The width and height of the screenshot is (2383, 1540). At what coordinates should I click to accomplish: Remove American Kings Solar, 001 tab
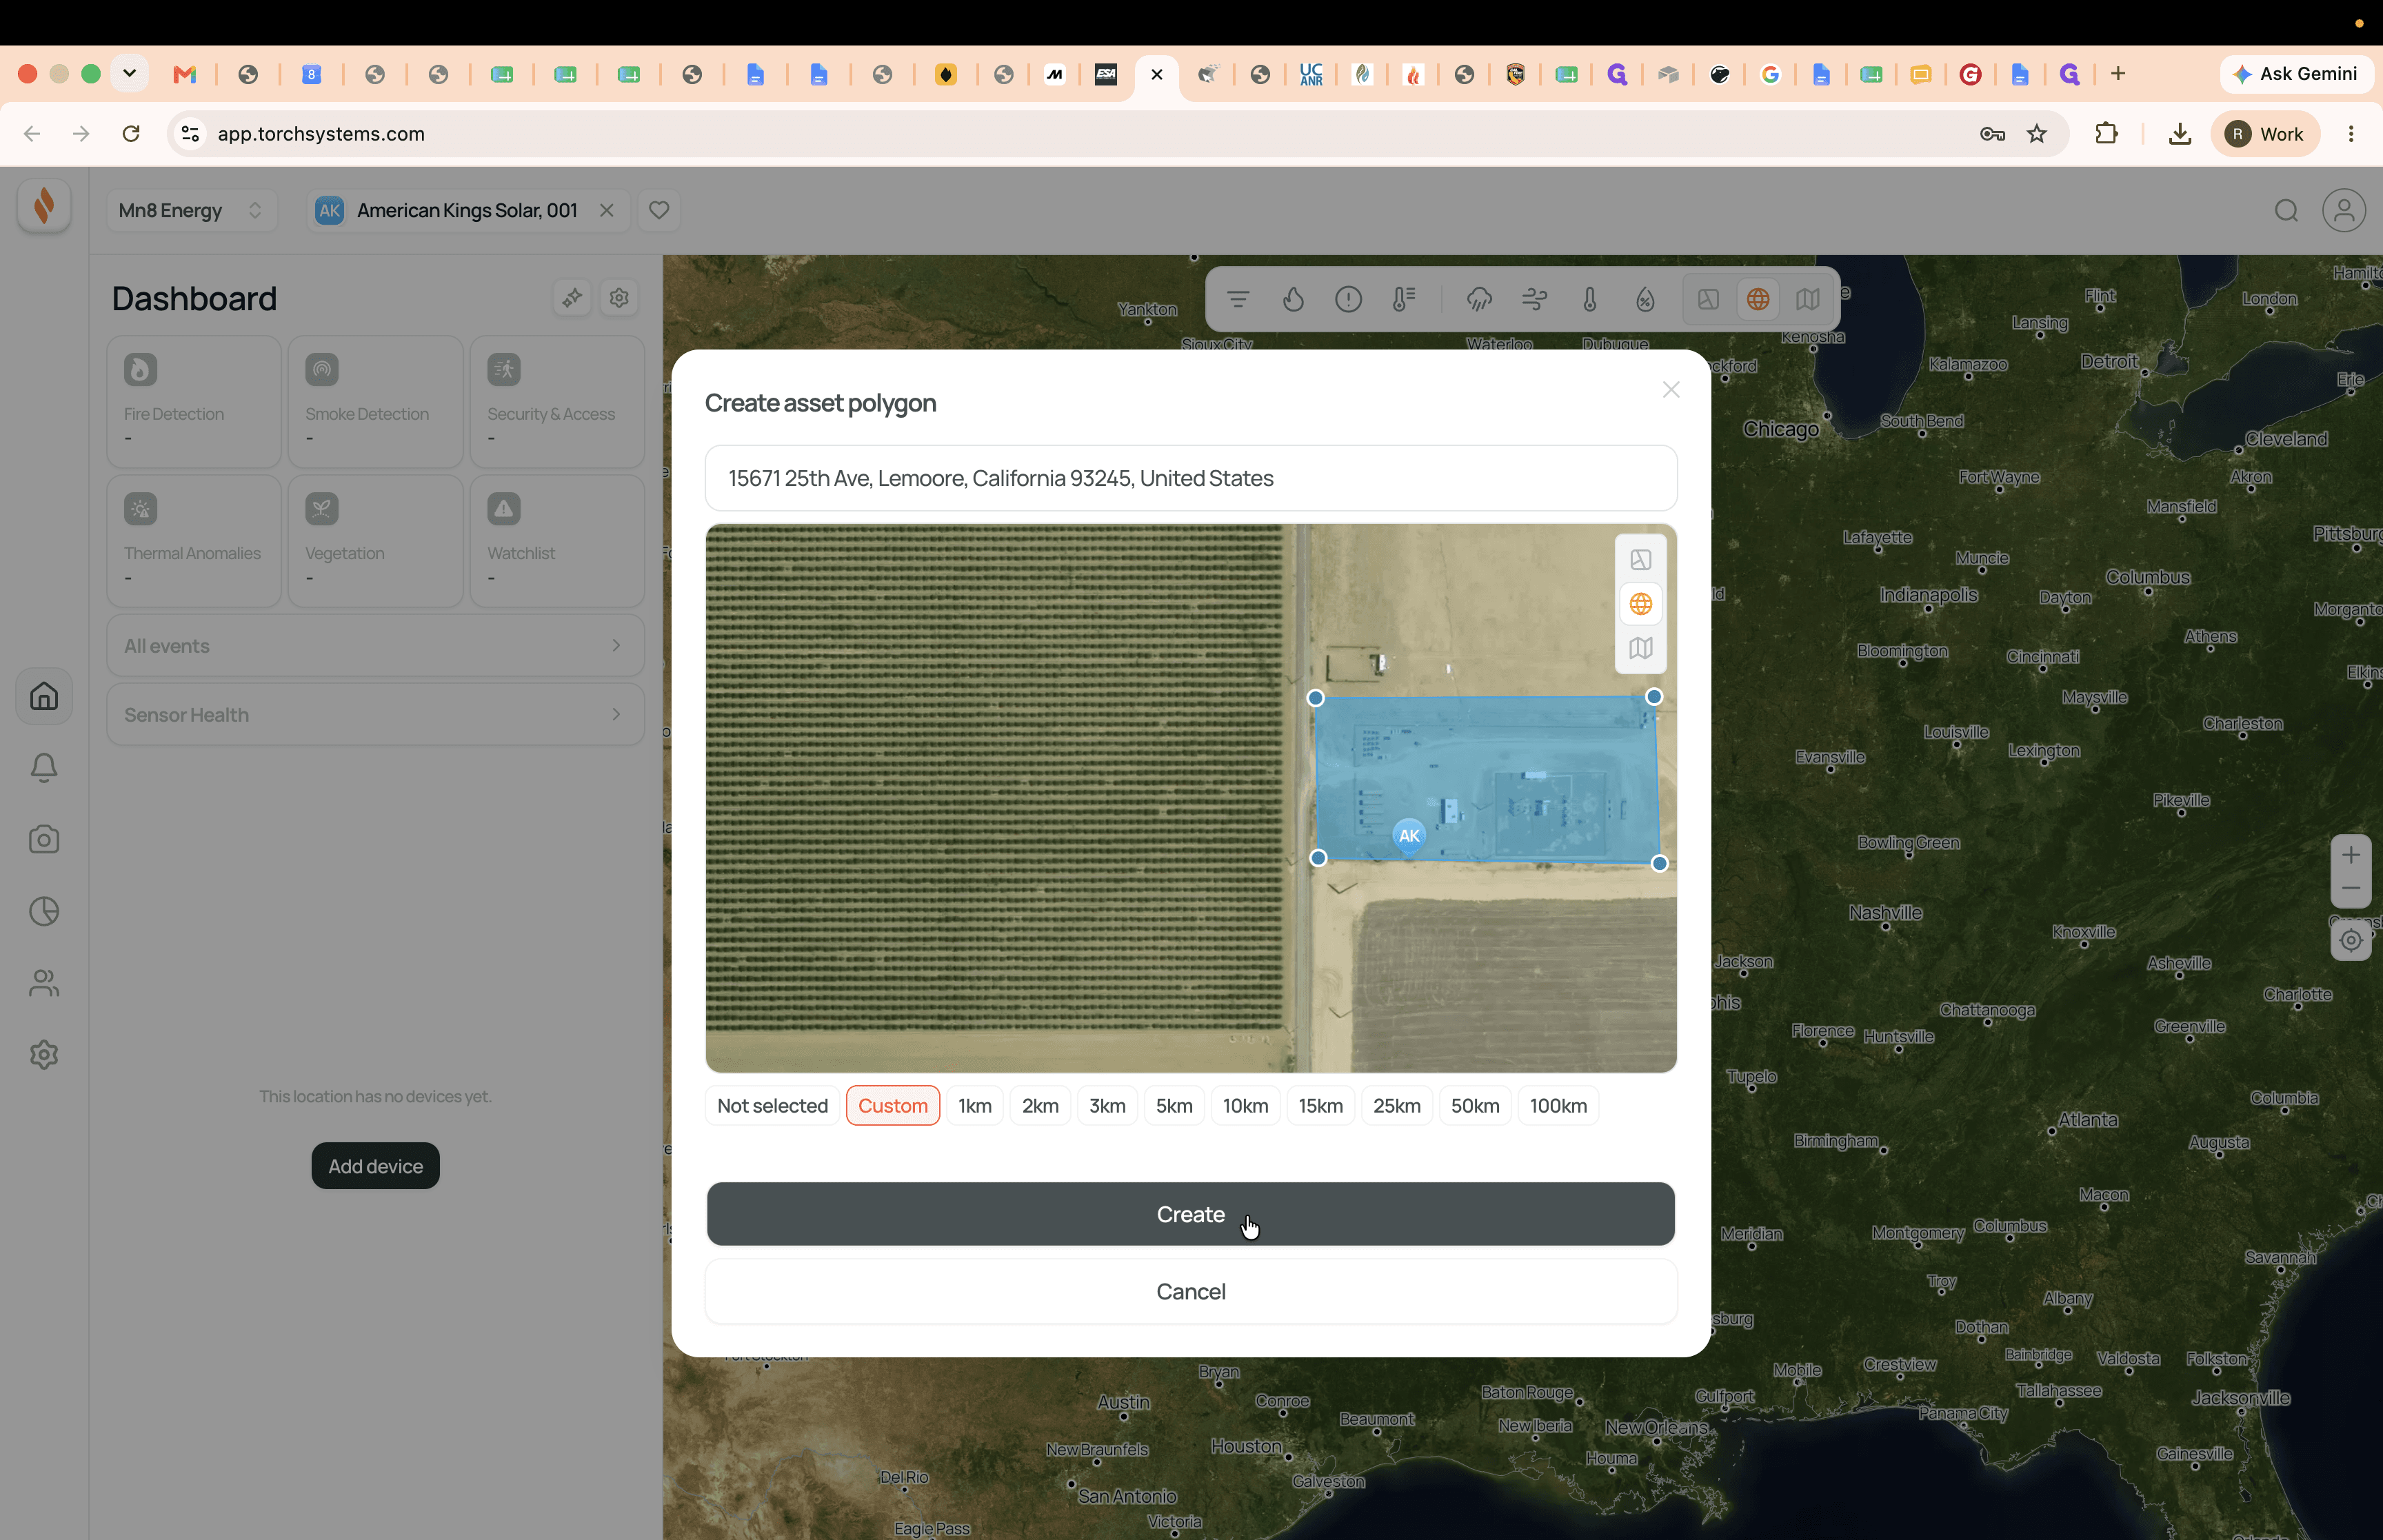[606, 210]
